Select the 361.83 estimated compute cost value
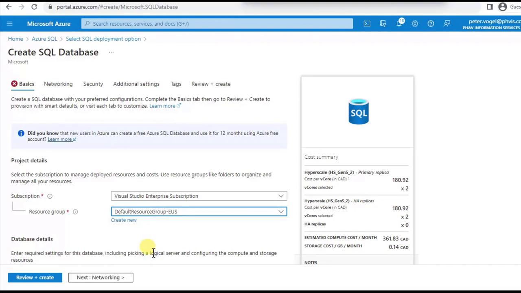521x293 pixels. pos(390,238)
